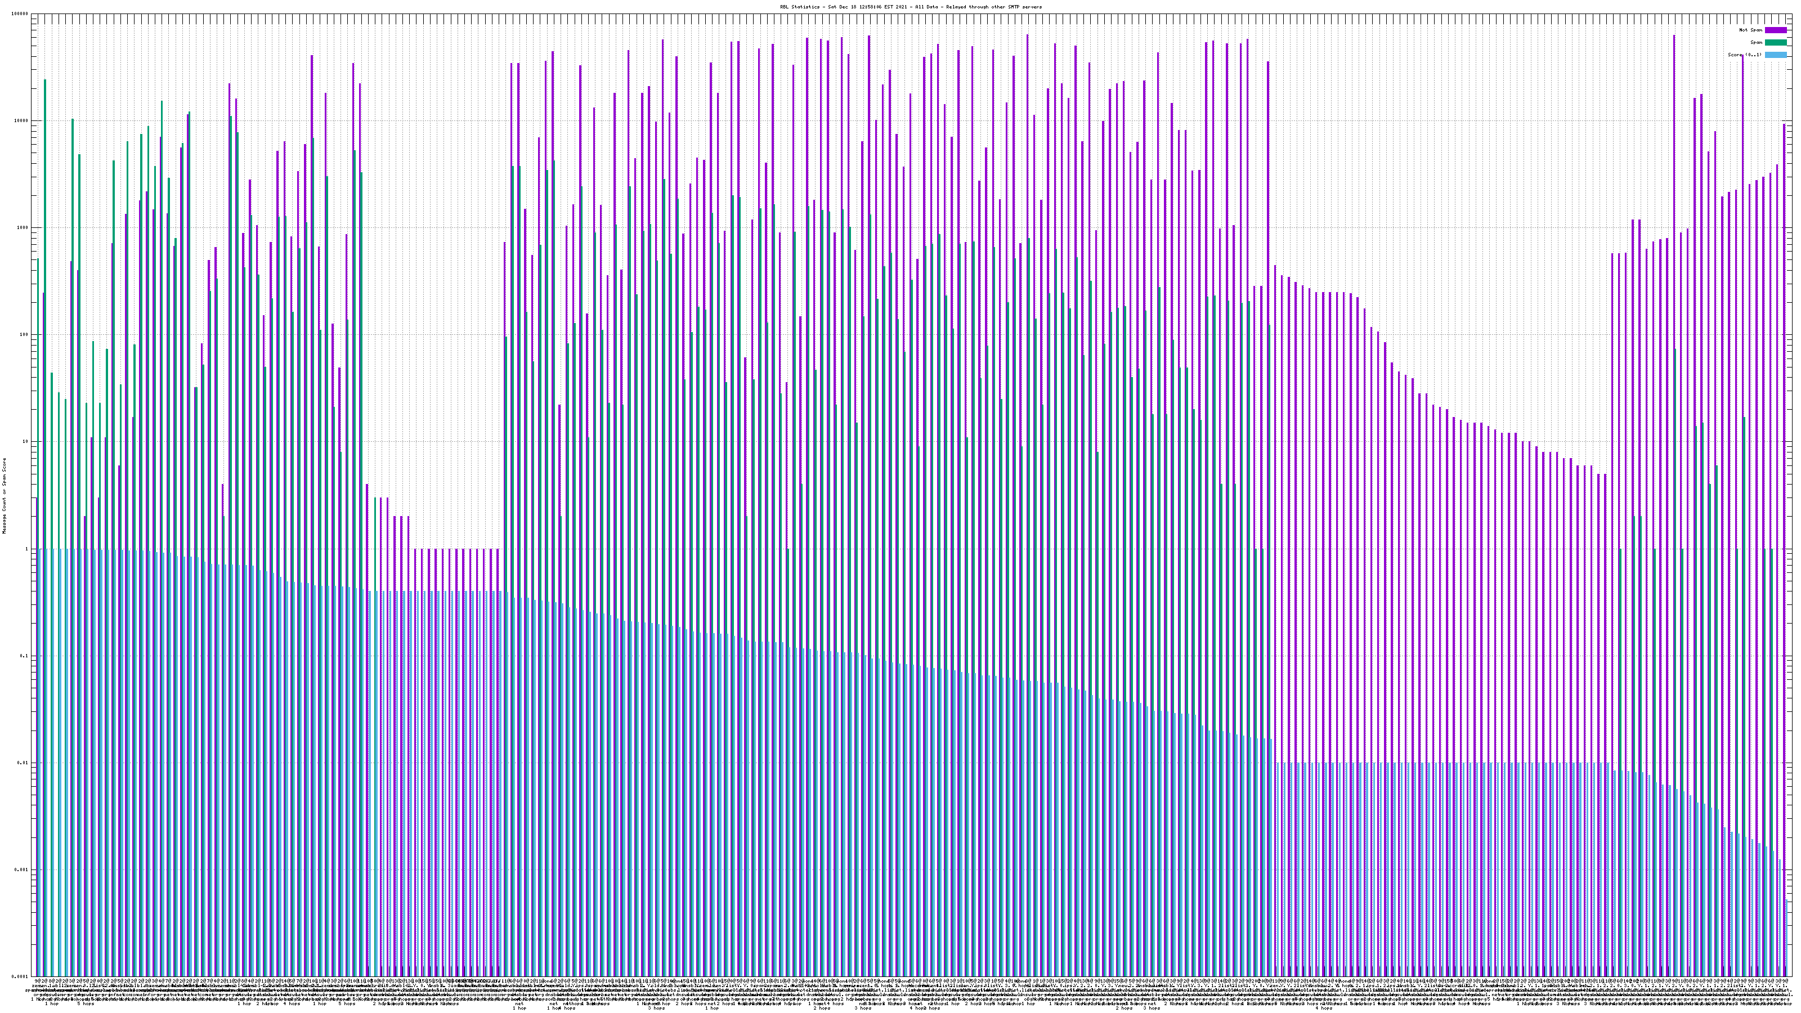Click the 100000 y-axis tick label
Image resolution: width=1801 pixels, height=1013 pixels.
coord(20,14)
